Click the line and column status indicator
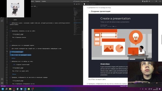162x91 pixels. click(x=124, y=86)
